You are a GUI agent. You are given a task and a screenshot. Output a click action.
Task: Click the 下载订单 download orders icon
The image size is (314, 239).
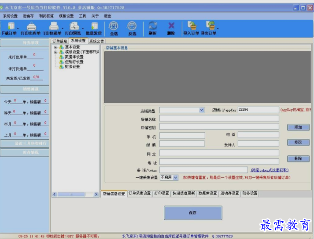[x=11, y=26]
